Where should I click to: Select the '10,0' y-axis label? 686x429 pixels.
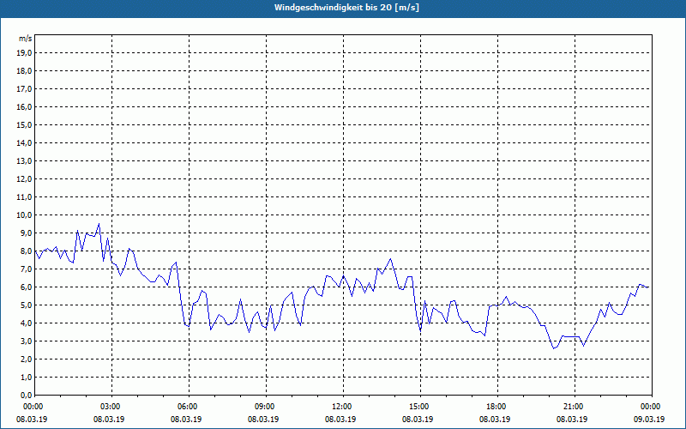[24, 215]
